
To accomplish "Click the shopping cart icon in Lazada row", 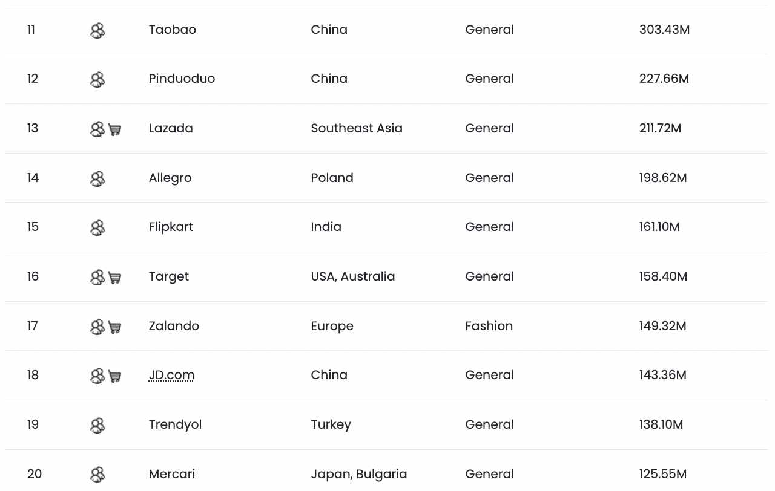I will click(x=114, y=129).
